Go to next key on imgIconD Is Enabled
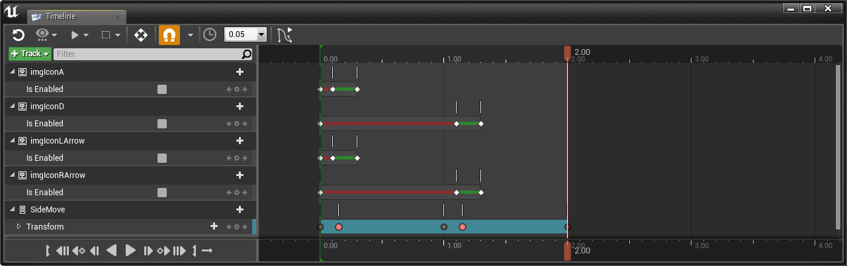This screenshot has width=847, height=266. pos(244,124)
